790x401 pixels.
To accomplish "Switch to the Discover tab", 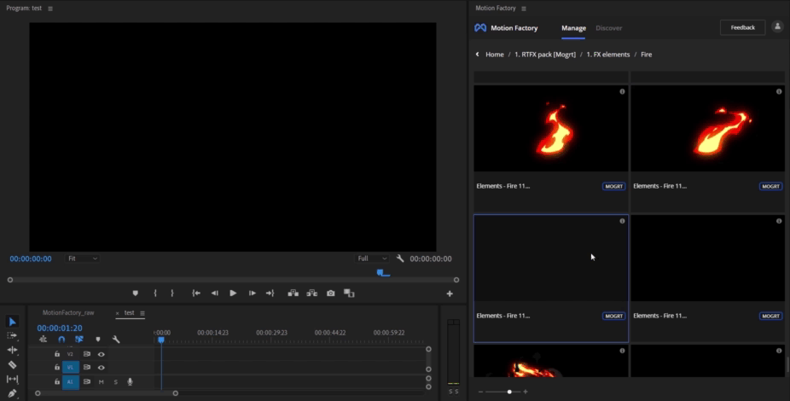I will tap(608, 28).
